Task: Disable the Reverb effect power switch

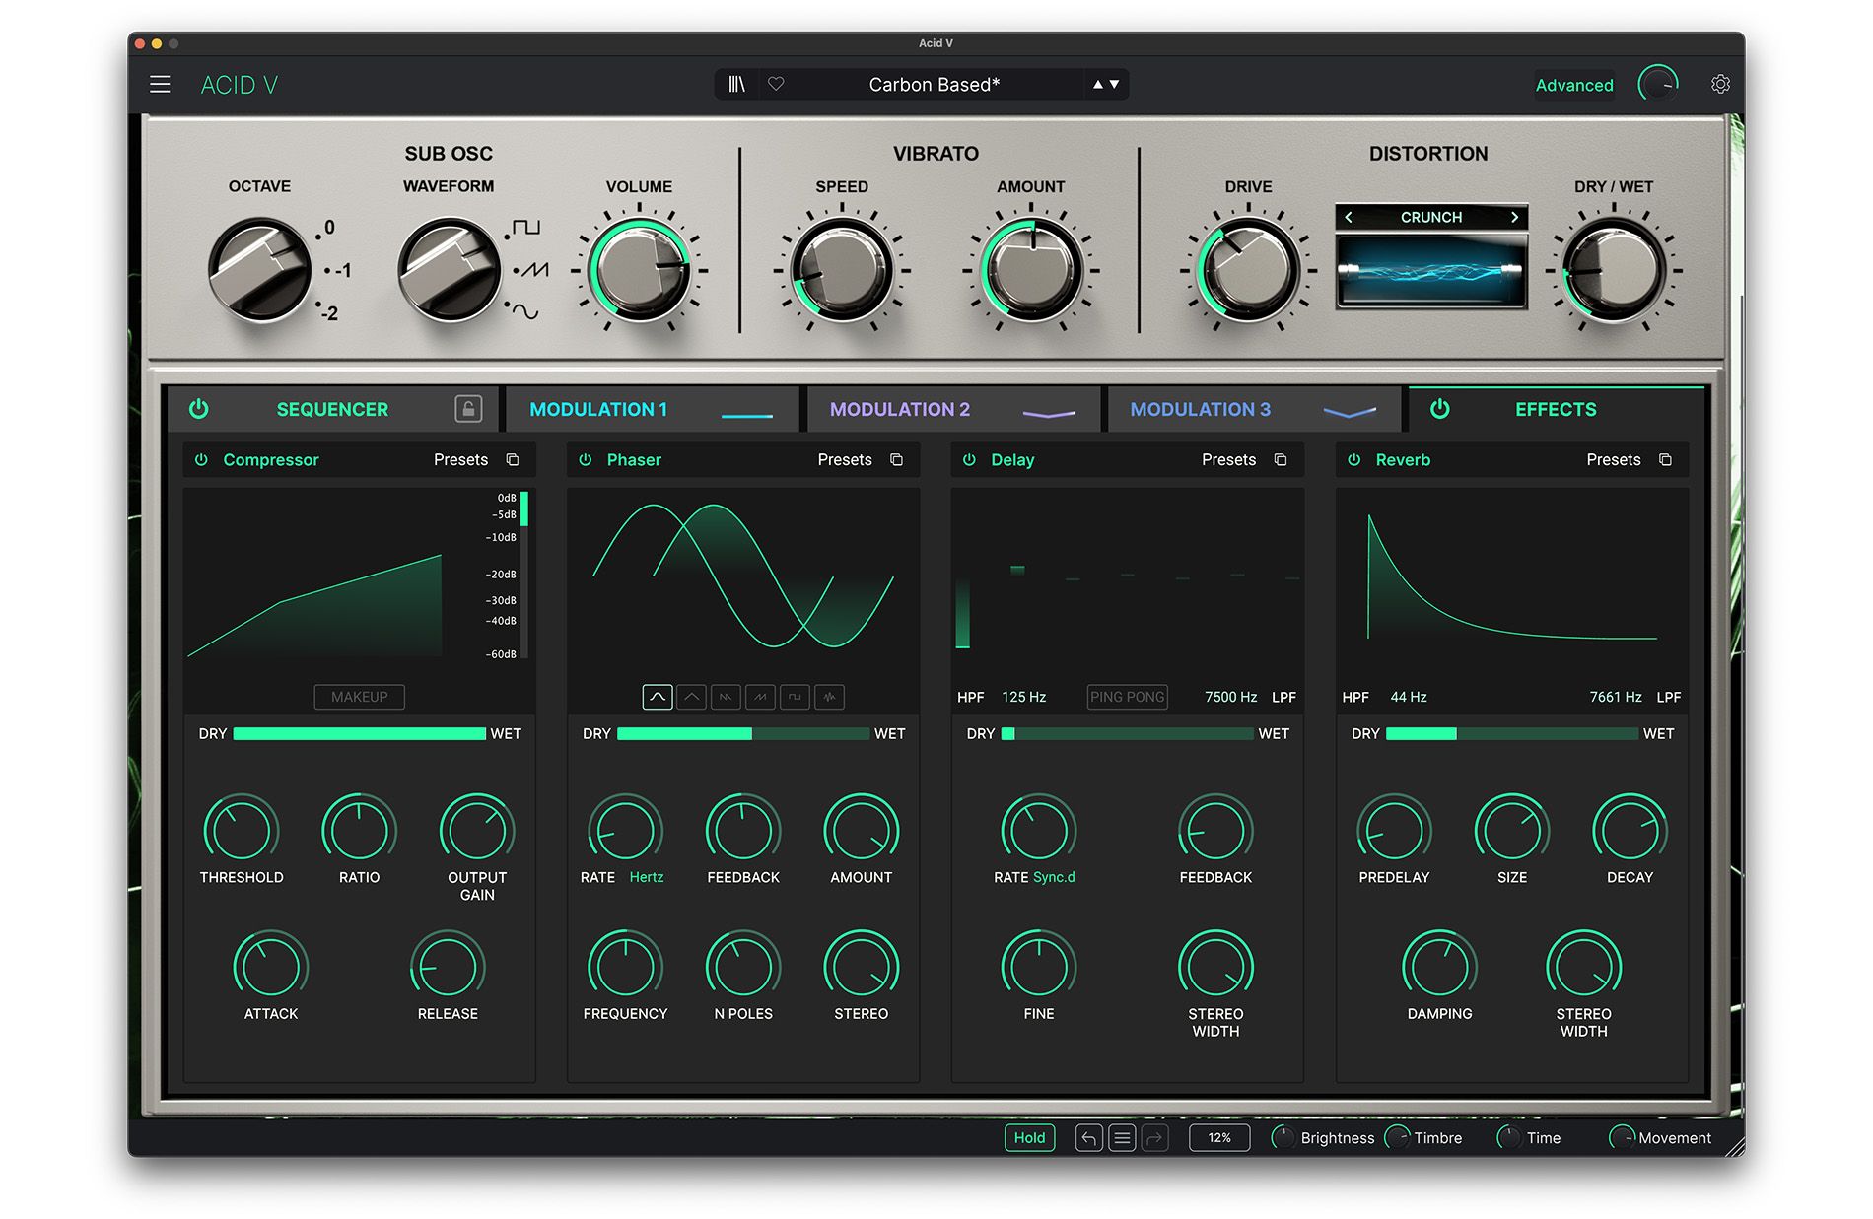Action: pos(1354,460)
